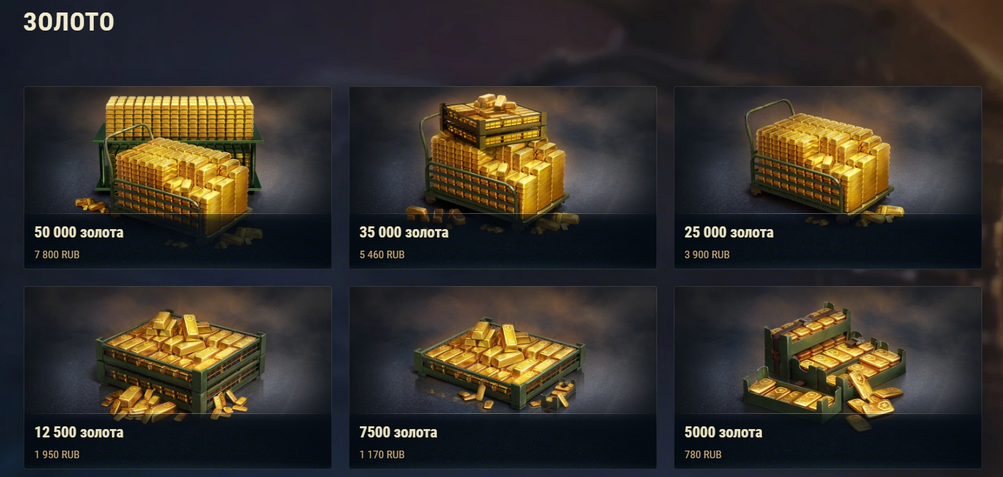Viewport: 1003px width, 477px height.
Task: Open the '35 000 золота' title link
Action: (x=404, y=233)
